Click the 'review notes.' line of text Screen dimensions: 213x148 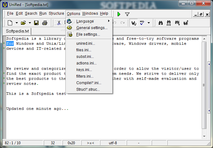[23, 84]
